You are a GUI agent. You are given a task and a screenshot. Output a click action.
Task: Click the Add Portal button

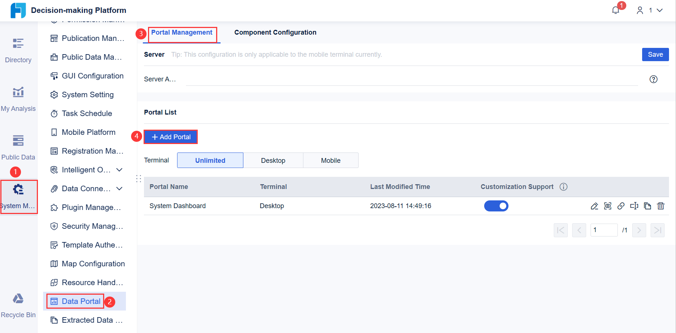point(170,137)
